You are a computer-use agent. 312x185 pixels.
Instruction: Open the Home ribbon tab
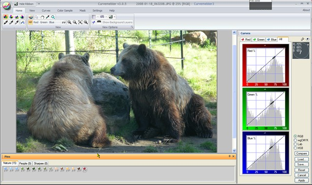click(19, 11)
